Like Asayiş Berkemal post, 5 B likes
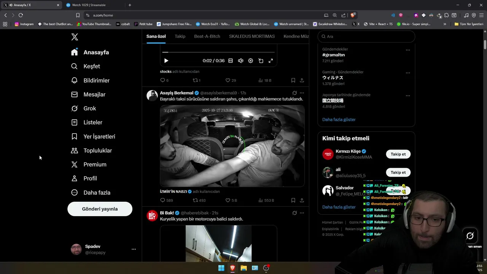The height and width of the screenshot is (274, 487). tap(231, 200)
